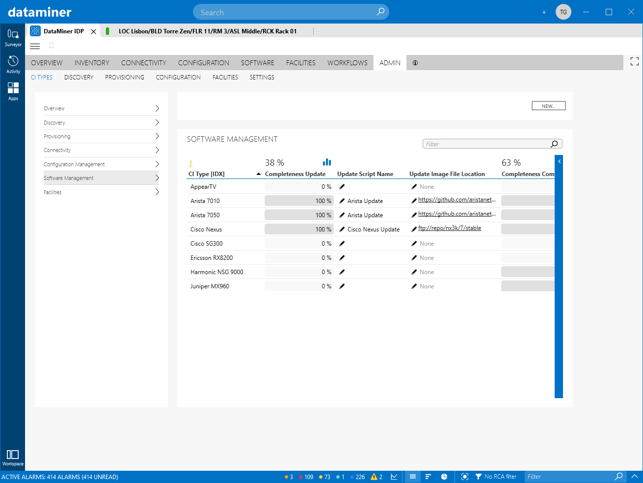Switch alarm console to bar report view
643x483 pixels.
428,477
